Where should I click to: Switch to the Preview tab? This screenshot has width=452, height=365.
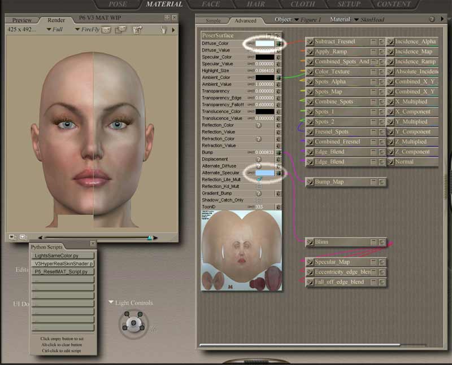22,20
